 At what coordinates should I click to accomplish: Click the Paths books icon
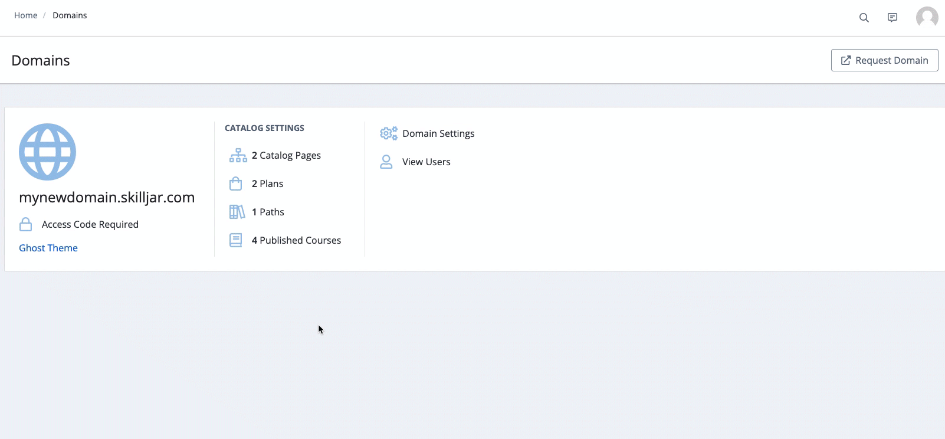(237, 212)
